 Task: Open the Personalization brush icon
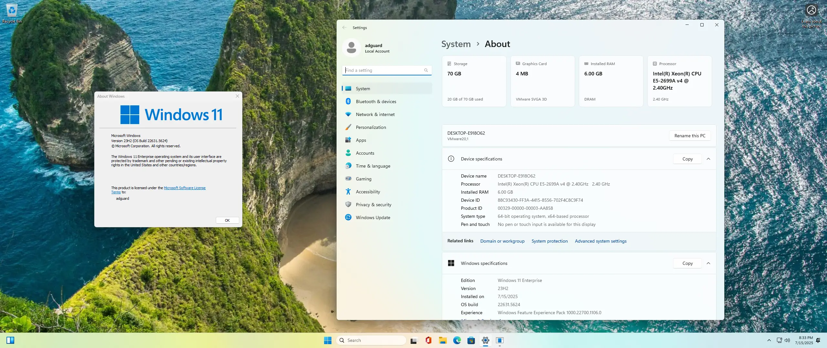348,127
